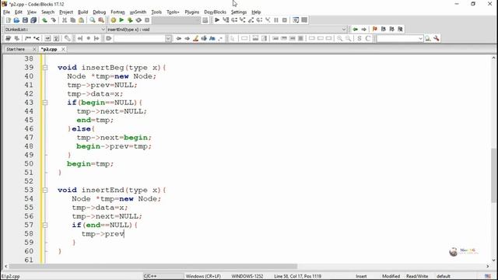Open the search text combo dropdown
Screen dimensions: 498x280
(168, 38)
